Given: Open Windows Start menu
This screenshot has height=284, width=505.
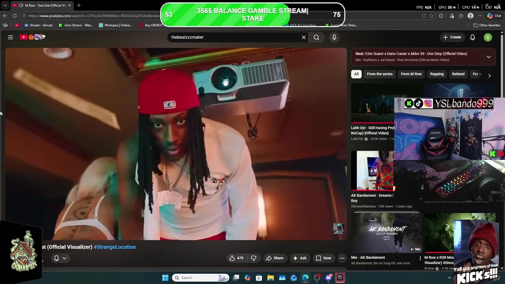Looking at the screenshot, I should pos(165,278).
